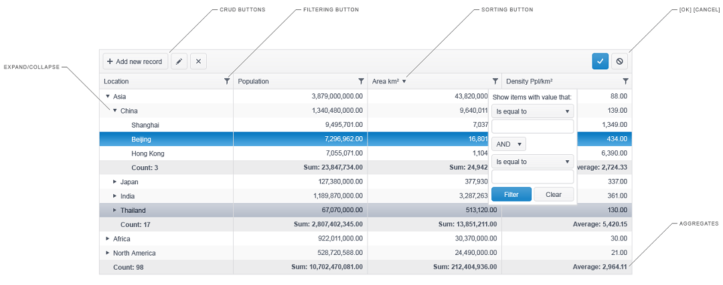Click the pencil edit record icon
723x285 pixels.
coord(179,61)
